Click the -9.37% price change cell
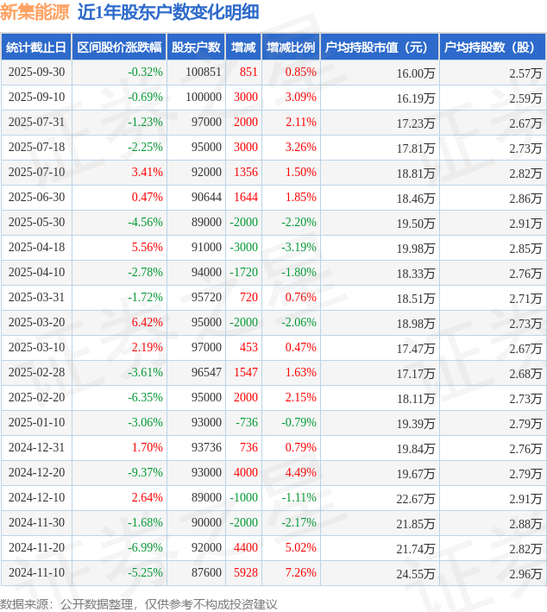Screen dimensions: 547x612 (145, 473)
